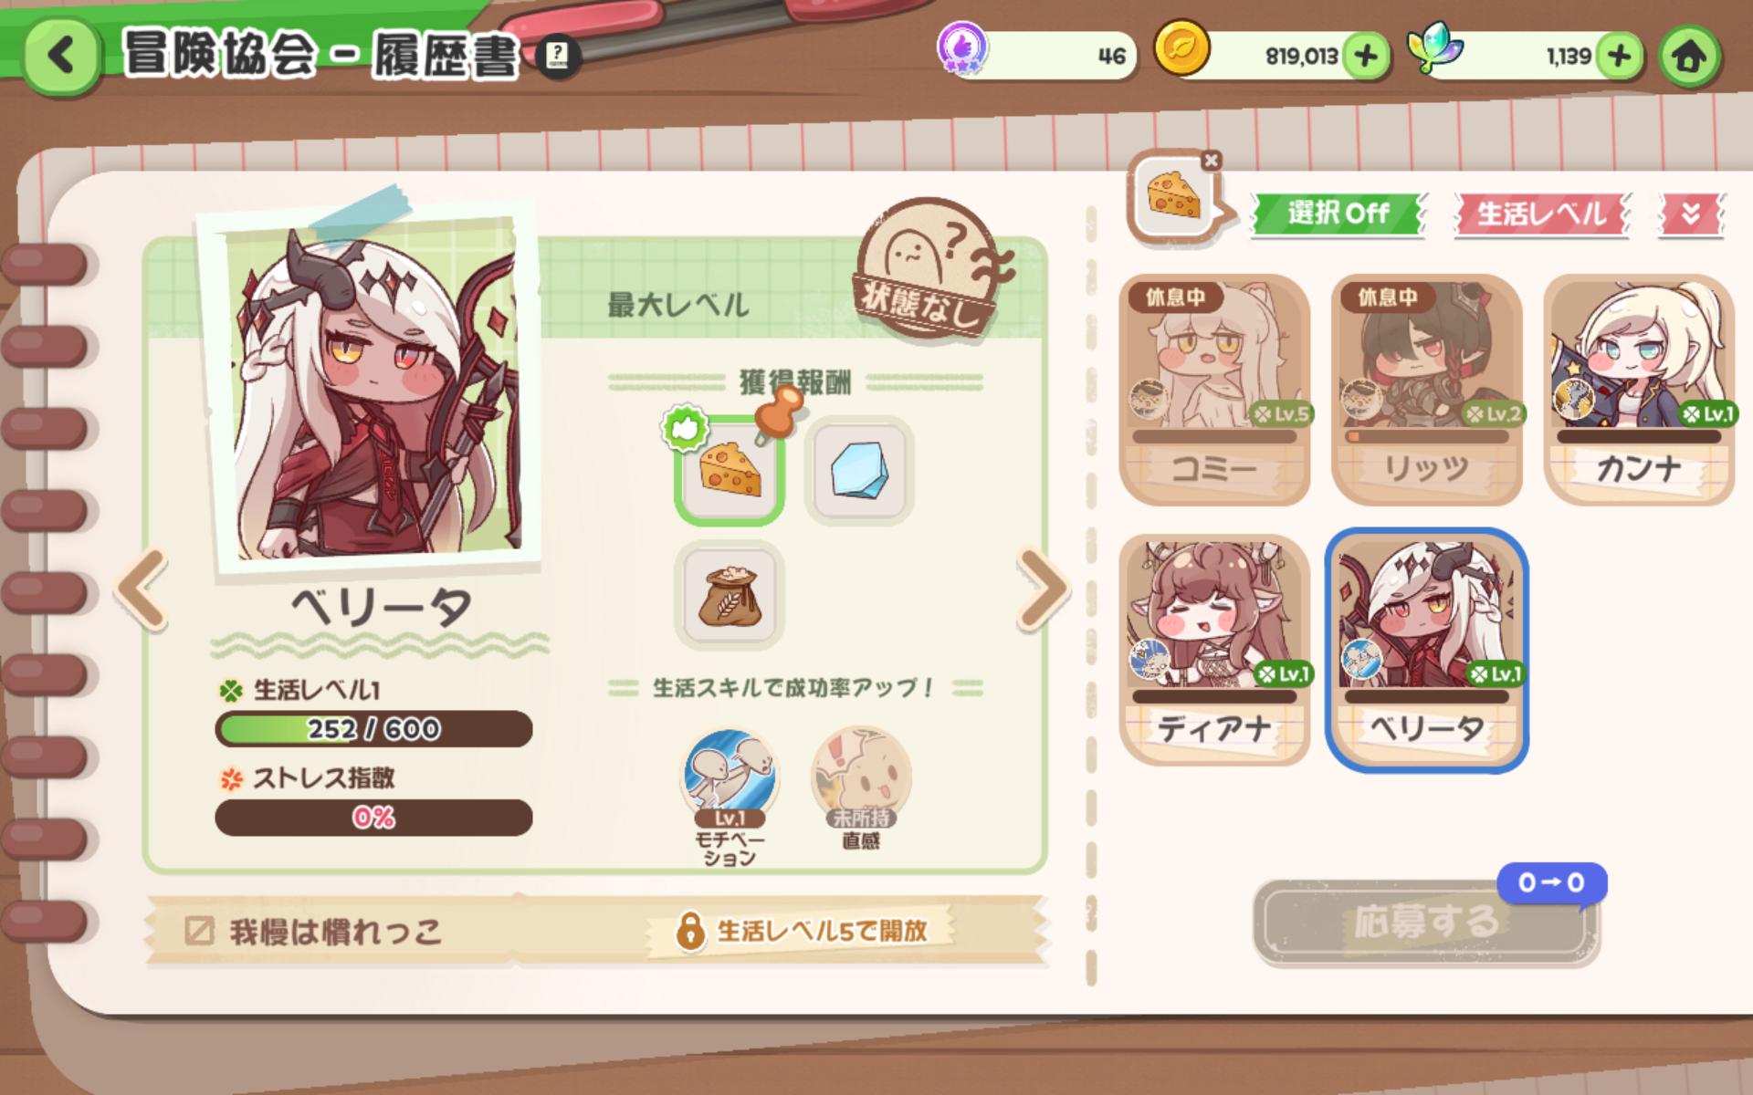Screen dimensions: 1753x1095
Task: Expand the red double-chevron sort order
Action: pos(1690,214)
